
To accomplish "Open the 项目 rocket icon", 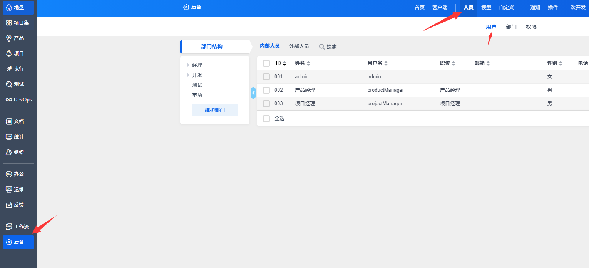I will (x=9, y=53).
